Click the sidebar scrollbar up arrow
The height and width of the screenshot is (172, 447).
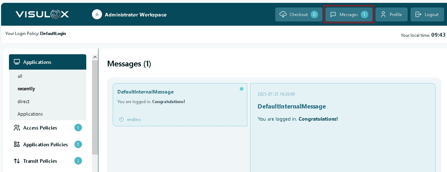pos(95,57)
